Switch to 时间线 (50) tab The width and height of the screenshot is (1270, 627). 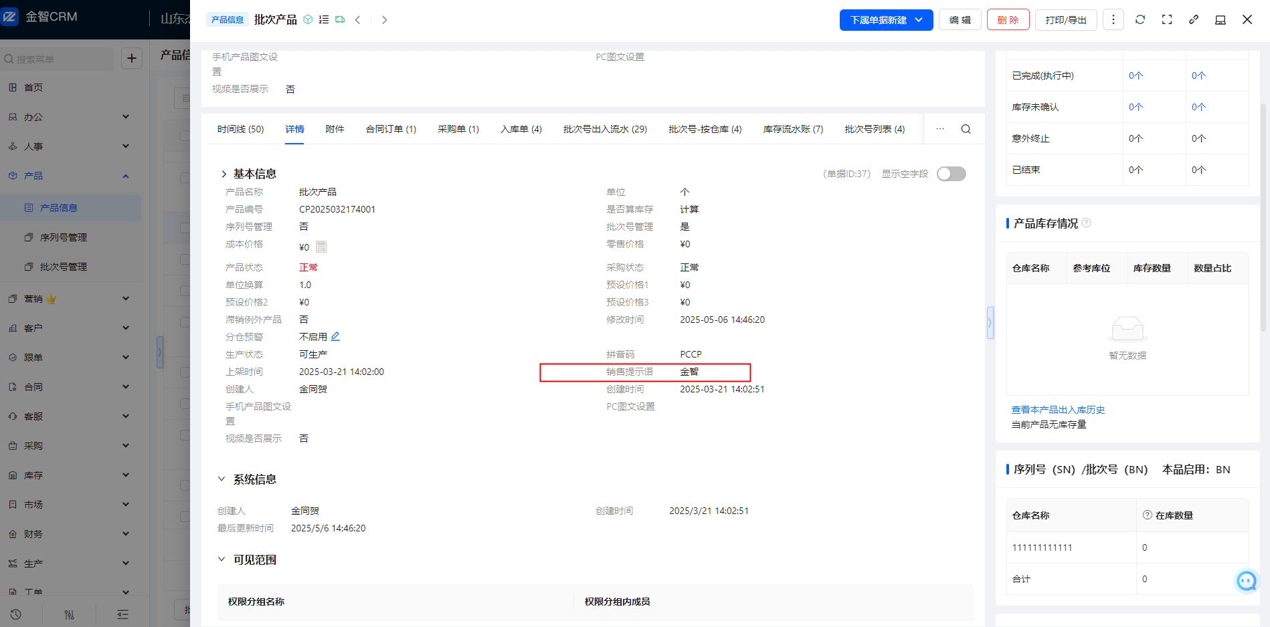pyautogui.click(x=241, y=129)
